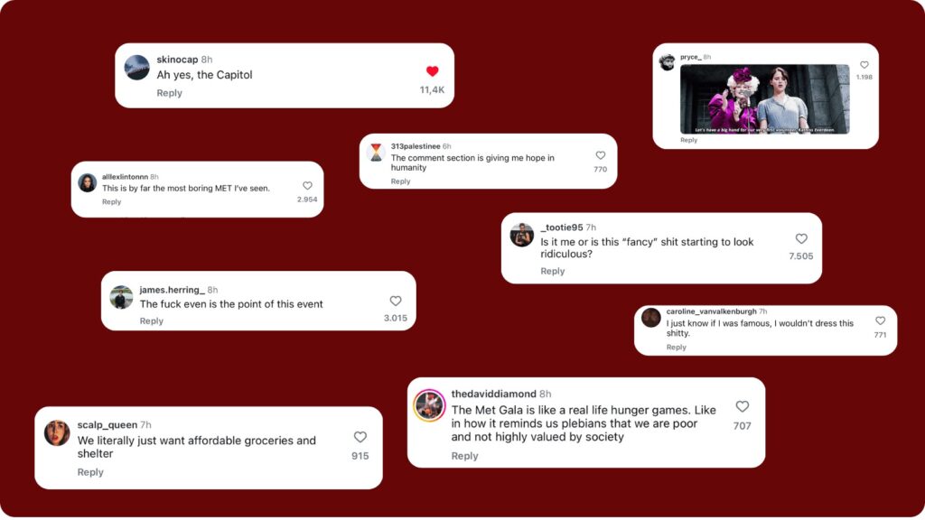Image resolution: width=925 pixels, height=520 pixels.
Task: Like 313palestinee's hope in humanity comment
Action: (600, 155)
